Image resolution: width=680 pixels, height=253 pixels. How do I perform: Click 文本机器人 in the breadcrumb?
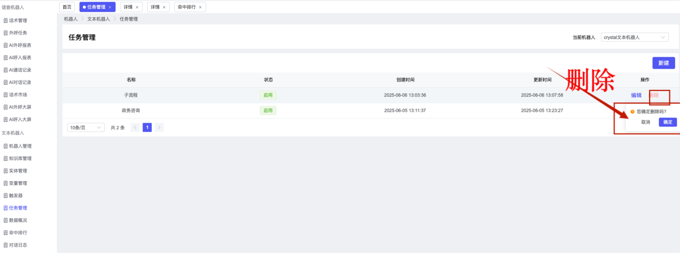pos(99,19)
